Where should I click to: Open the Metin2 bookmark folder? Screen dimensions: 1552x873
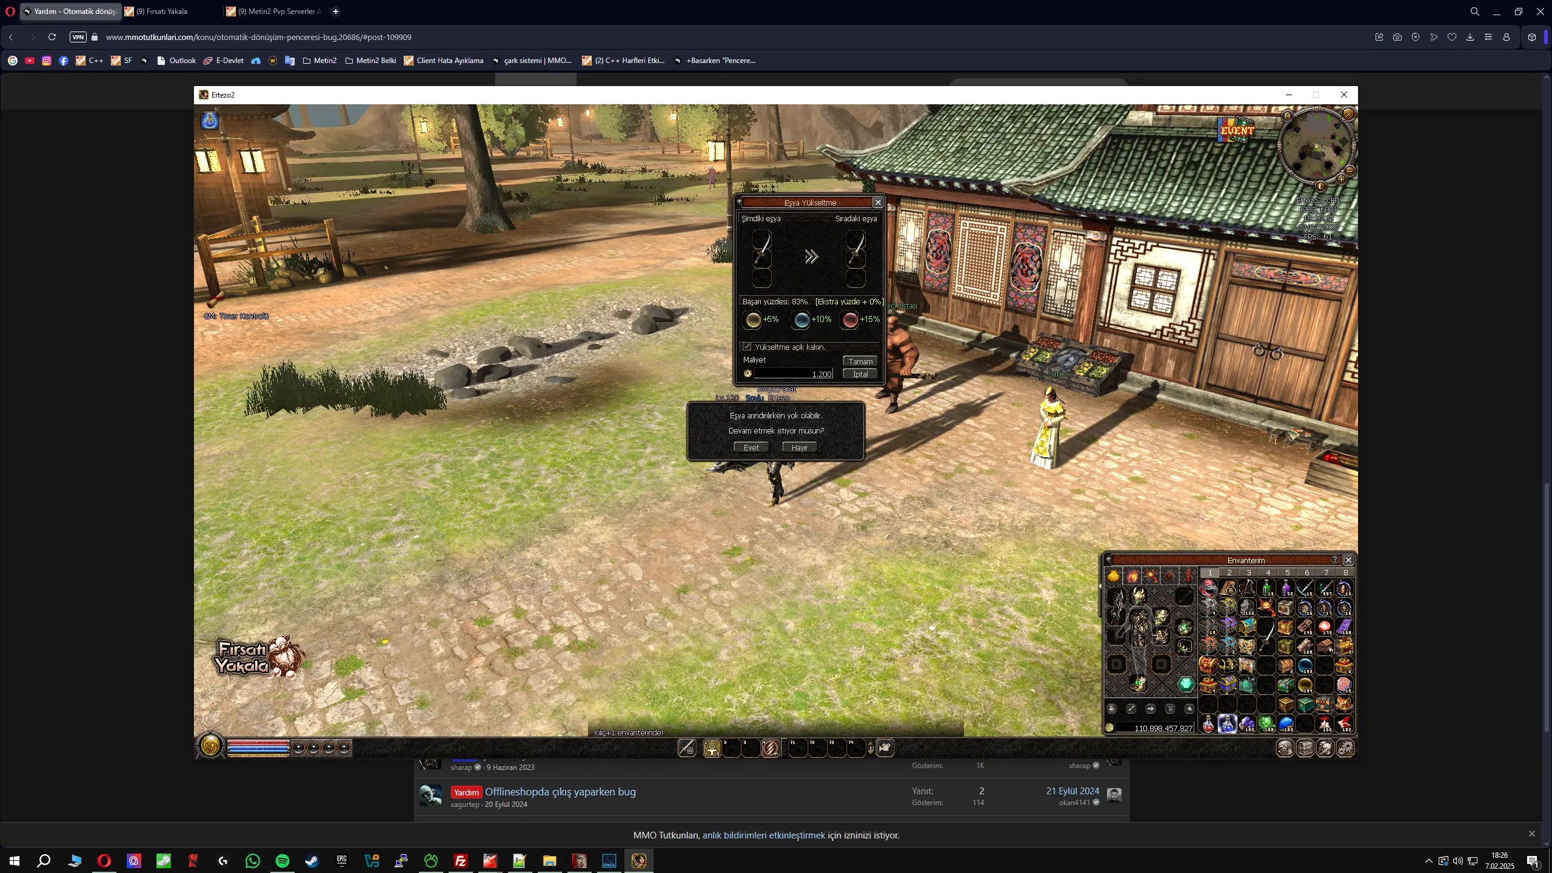pos(319,61)
